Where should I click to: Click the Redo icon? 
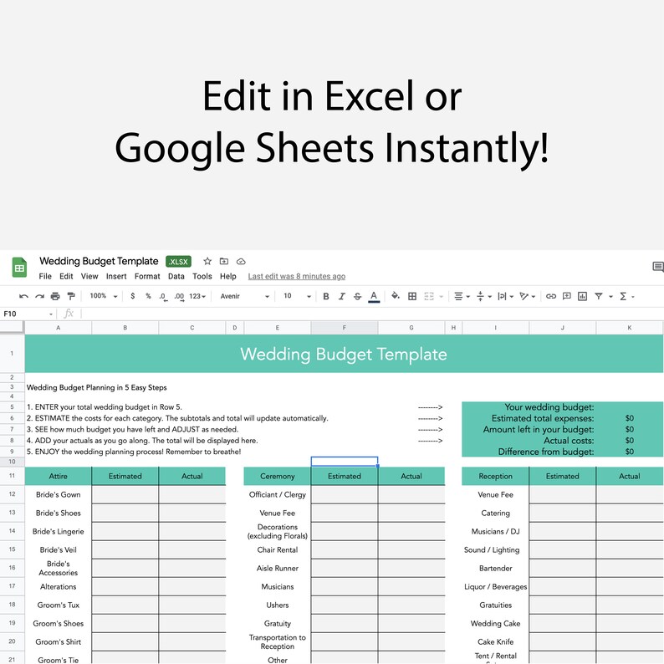click(39, 296)
